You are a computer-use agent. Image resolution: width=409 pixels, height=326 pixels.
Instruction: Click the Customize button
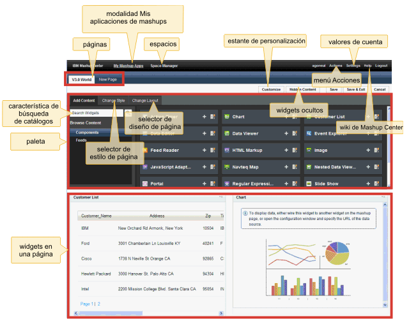pyautogui.click(x=271, y=89)
